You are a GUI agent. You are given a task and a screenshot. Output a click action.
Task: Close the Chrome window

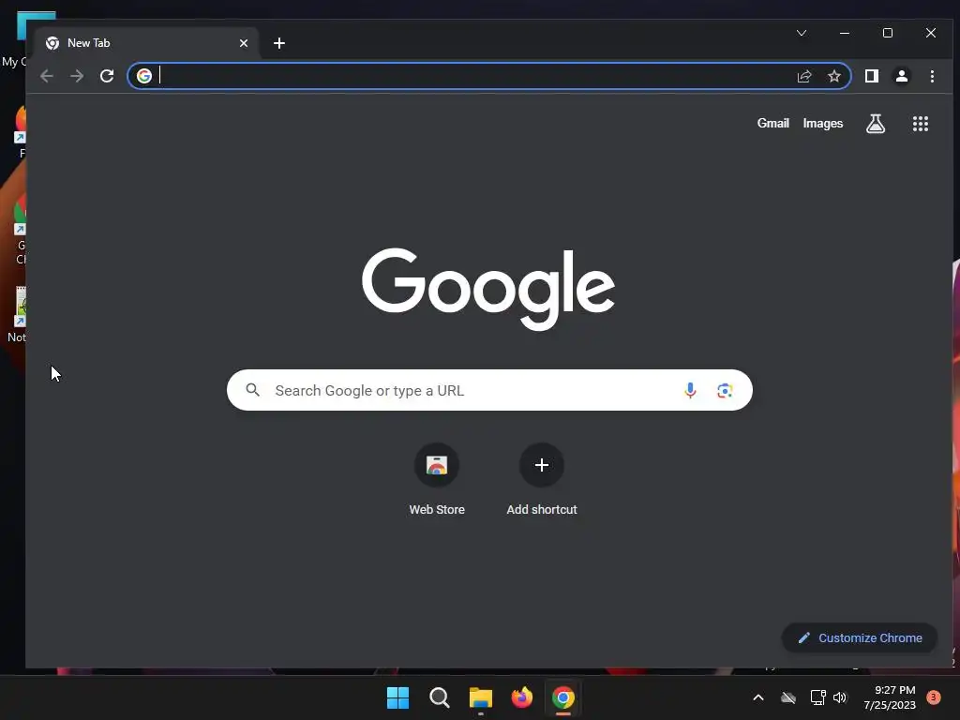pos(931,33)
